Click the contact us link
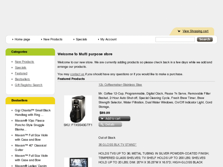The image size is (223, 167). click(x=77, y=74)
